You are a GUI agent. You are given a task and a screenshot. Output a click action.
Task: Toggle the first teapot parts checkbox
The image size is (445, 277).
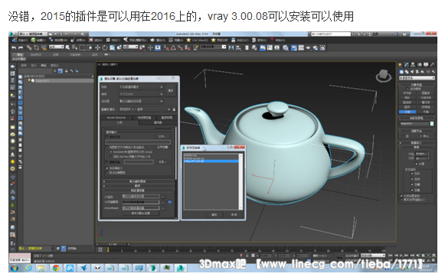pos(412,173)
